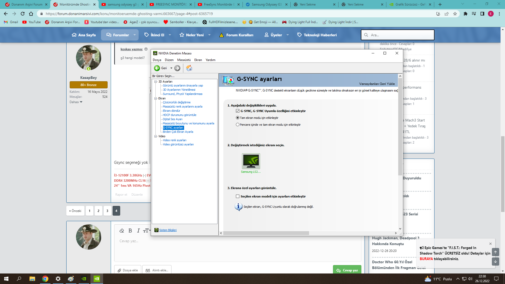Image resolution: width=505 pixels, height=284 pixels.
Task: Click Varsayılanları Geri Yükle
Action: (x=377, y=84)
